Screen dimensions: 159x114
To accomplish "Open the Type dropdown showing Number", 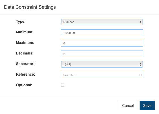I will (x=102, y=22).
